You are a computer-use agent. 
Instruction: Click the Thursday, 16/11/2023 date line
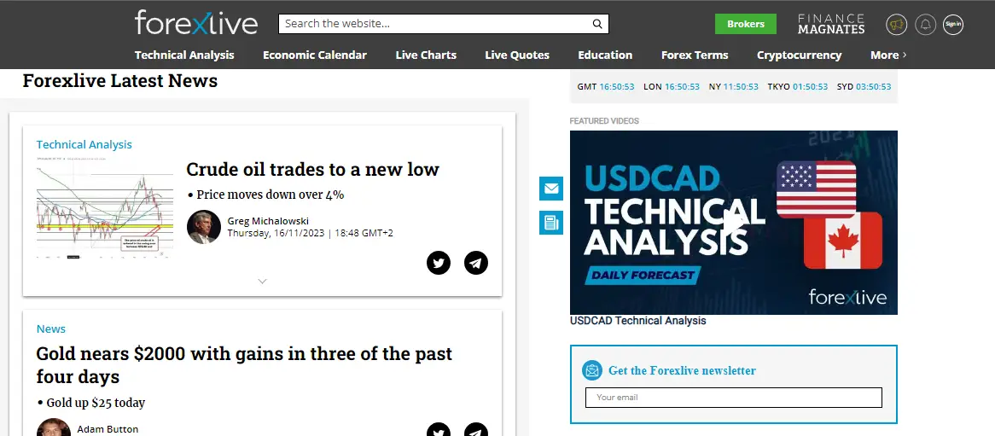click(x=311, y=233)
